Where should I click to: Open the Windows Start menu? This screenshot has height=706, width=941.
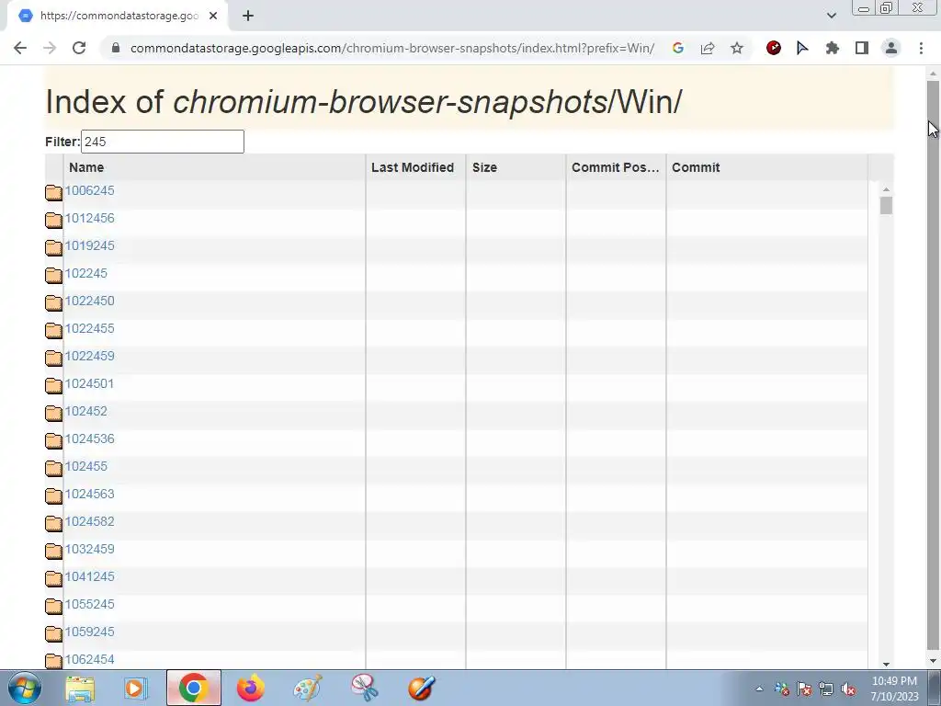pos(24,688)
